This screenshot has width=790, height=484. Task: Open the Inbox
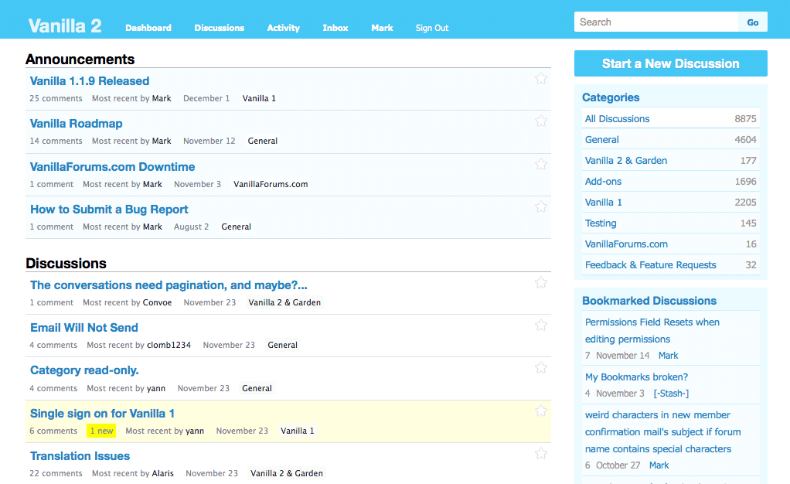click(x=335, y=28)
